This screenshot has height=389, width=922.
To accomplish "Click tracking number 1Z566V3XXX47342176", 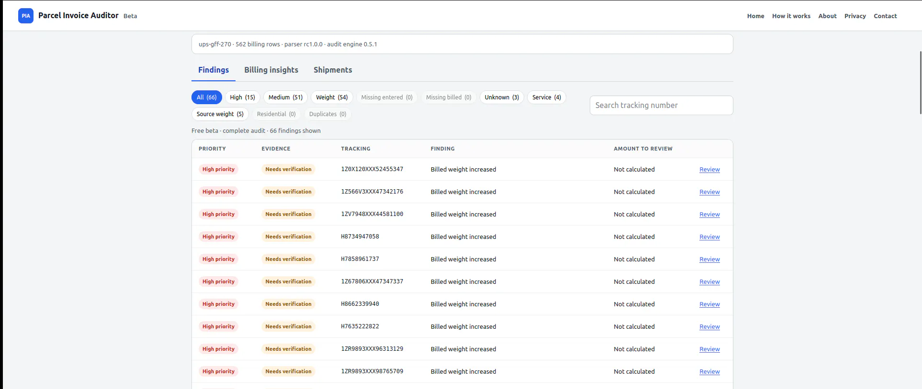I will [372, 192].
